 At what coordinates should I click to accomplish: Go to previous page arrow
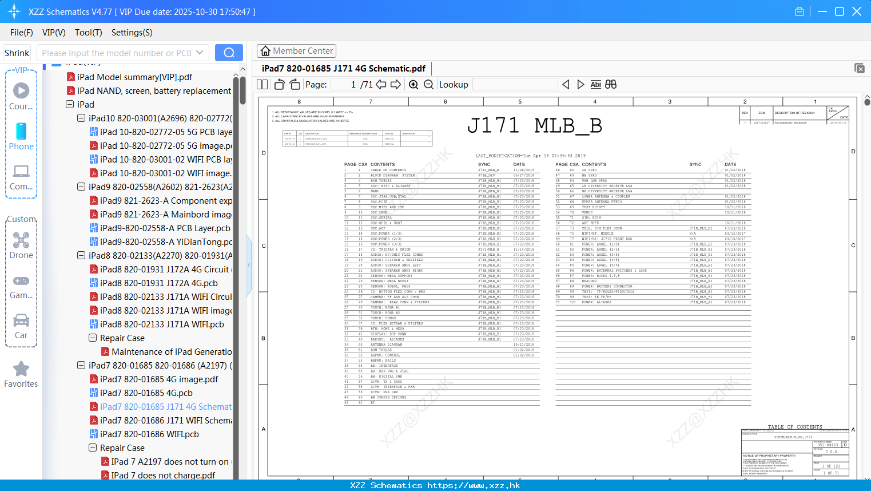pos(381,84)
